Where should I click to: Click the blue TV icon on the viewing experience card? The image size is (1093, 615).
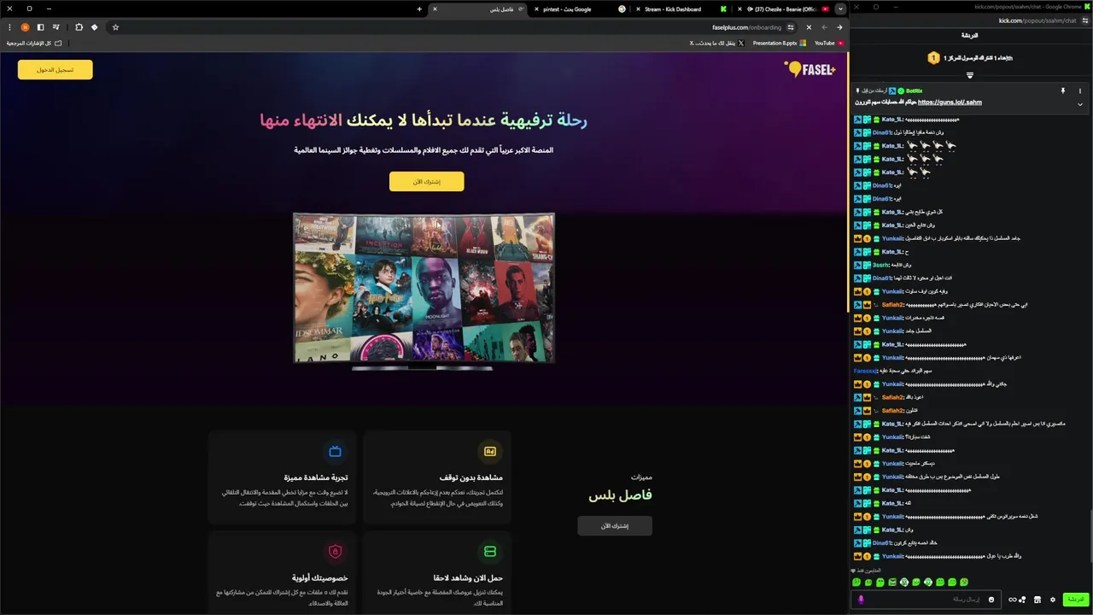335,451
